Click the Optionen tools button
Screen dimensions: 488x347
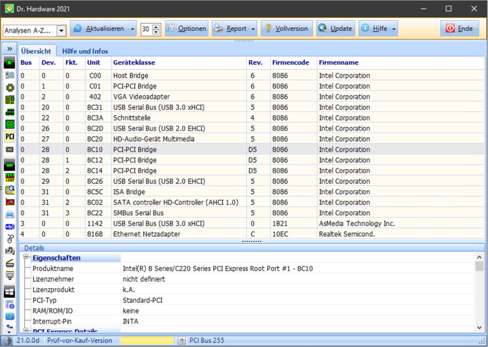(x=186, y=29)
